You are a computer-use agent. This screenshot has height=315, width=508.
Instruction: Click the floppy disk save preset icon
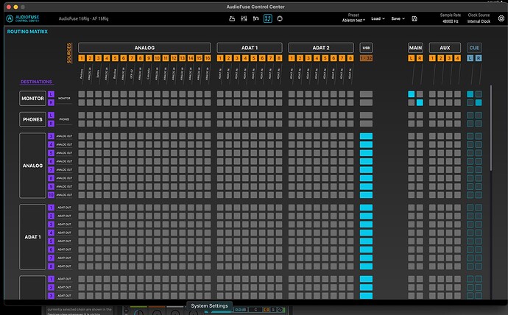(x=414, y=19)
